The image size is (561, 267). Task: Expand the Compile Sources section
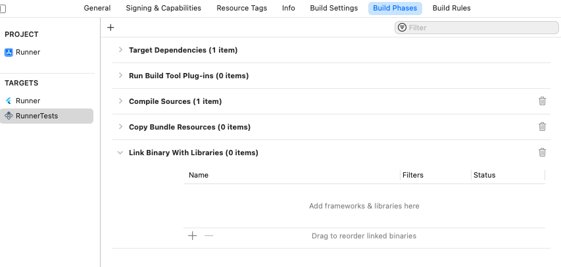[x=120, y=101]
